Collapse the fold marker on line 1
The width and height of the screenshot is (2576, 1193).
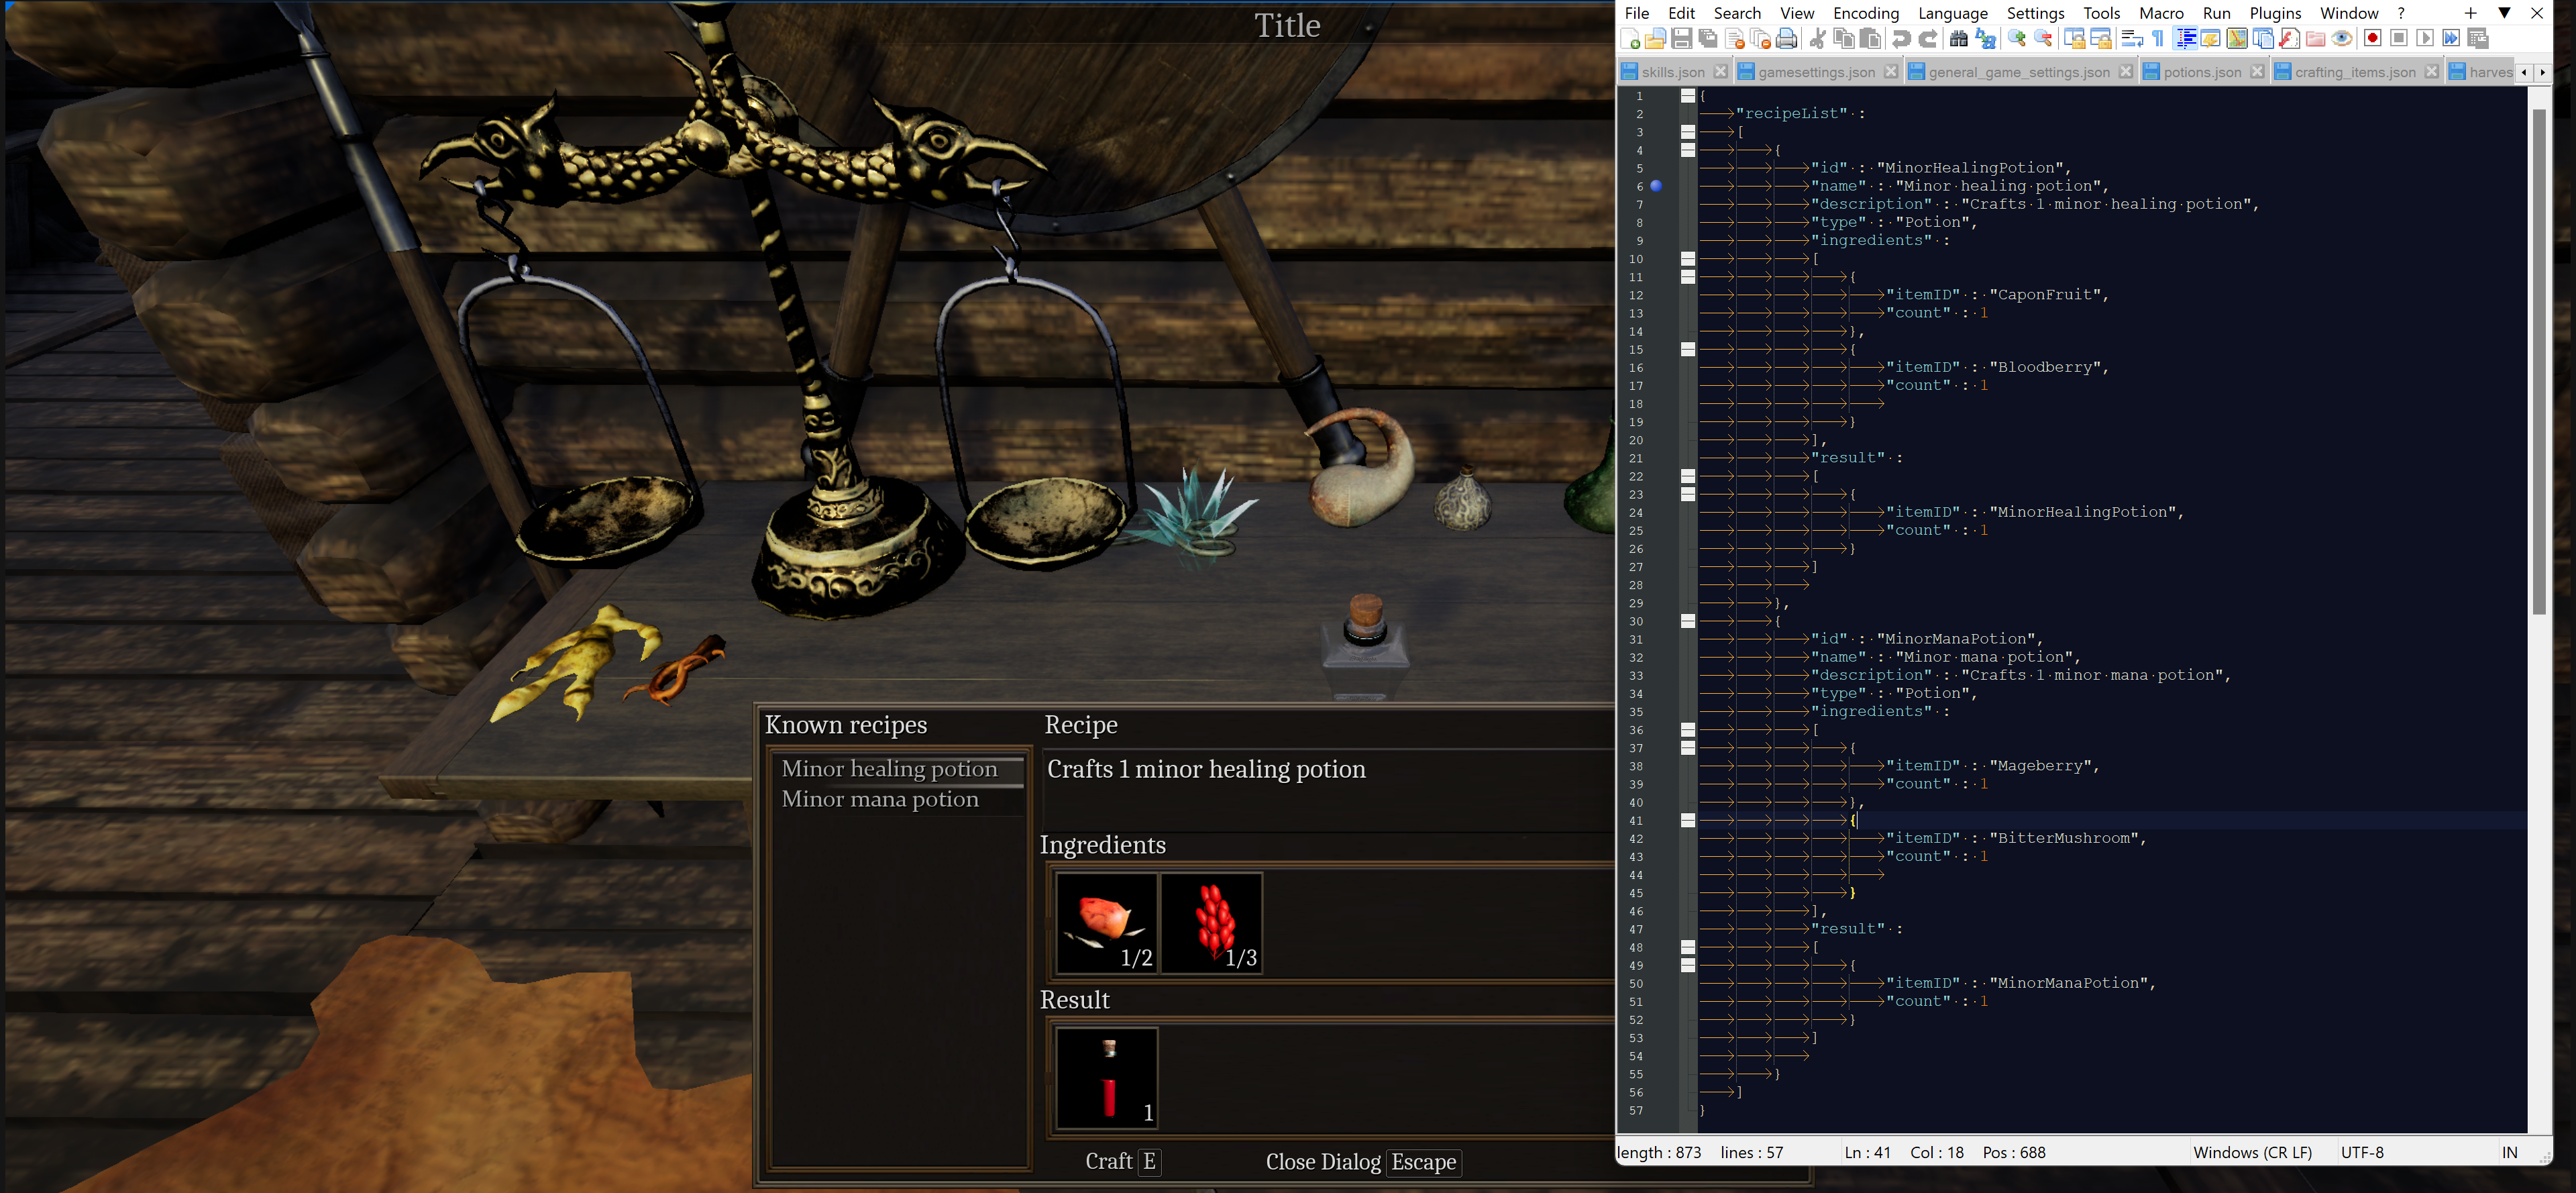[1688, 96]
